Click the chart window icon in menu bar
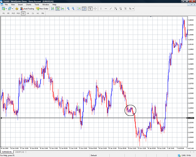196x157 pixels. pyautogui.click(x=2, y=5)
